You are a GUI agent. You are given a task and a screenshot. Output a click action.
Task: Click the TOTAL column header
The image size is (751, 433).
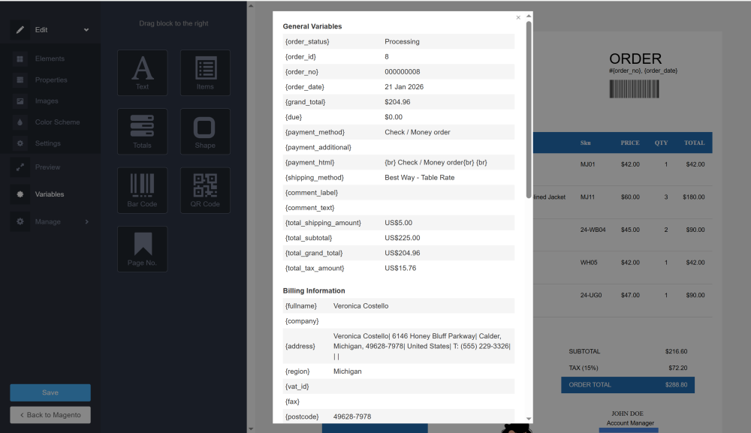[x=694, y=143]
